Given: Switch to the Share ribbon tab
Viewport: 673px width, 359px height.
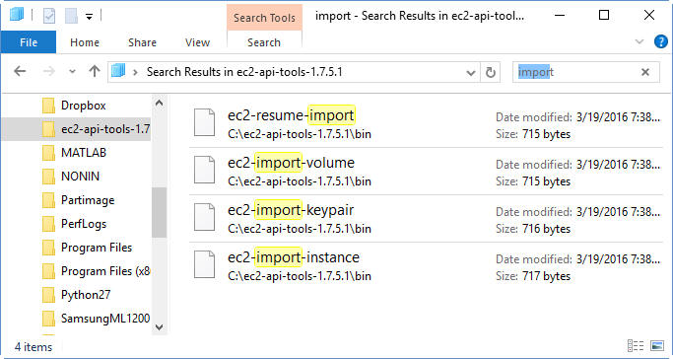Looking at the screenshot, I should point(142,42).
